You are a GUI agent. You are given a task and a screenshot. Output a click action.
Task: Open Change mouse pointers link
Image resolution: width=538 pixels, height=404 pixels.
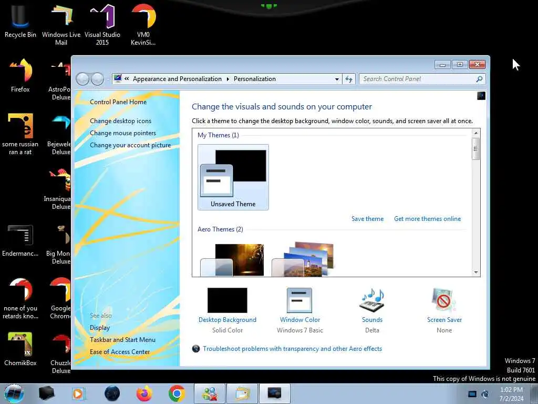tap(123, 133)
